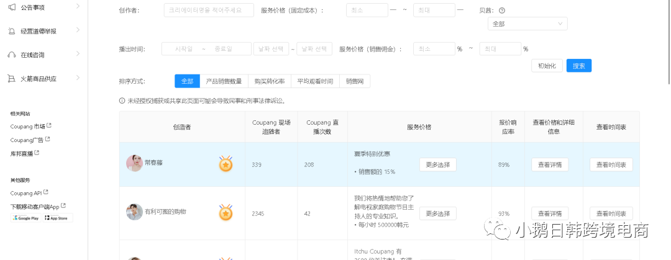Click the external link icon beside Coupang API
671x260 pixels.
point(46,192)
